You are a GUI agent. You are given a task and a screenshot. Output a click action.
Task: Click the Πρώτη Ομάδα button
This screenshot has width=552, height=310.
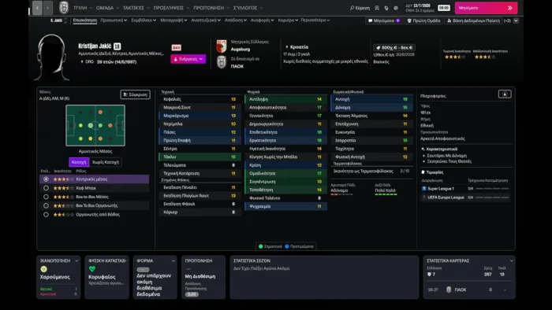(423, 20)
